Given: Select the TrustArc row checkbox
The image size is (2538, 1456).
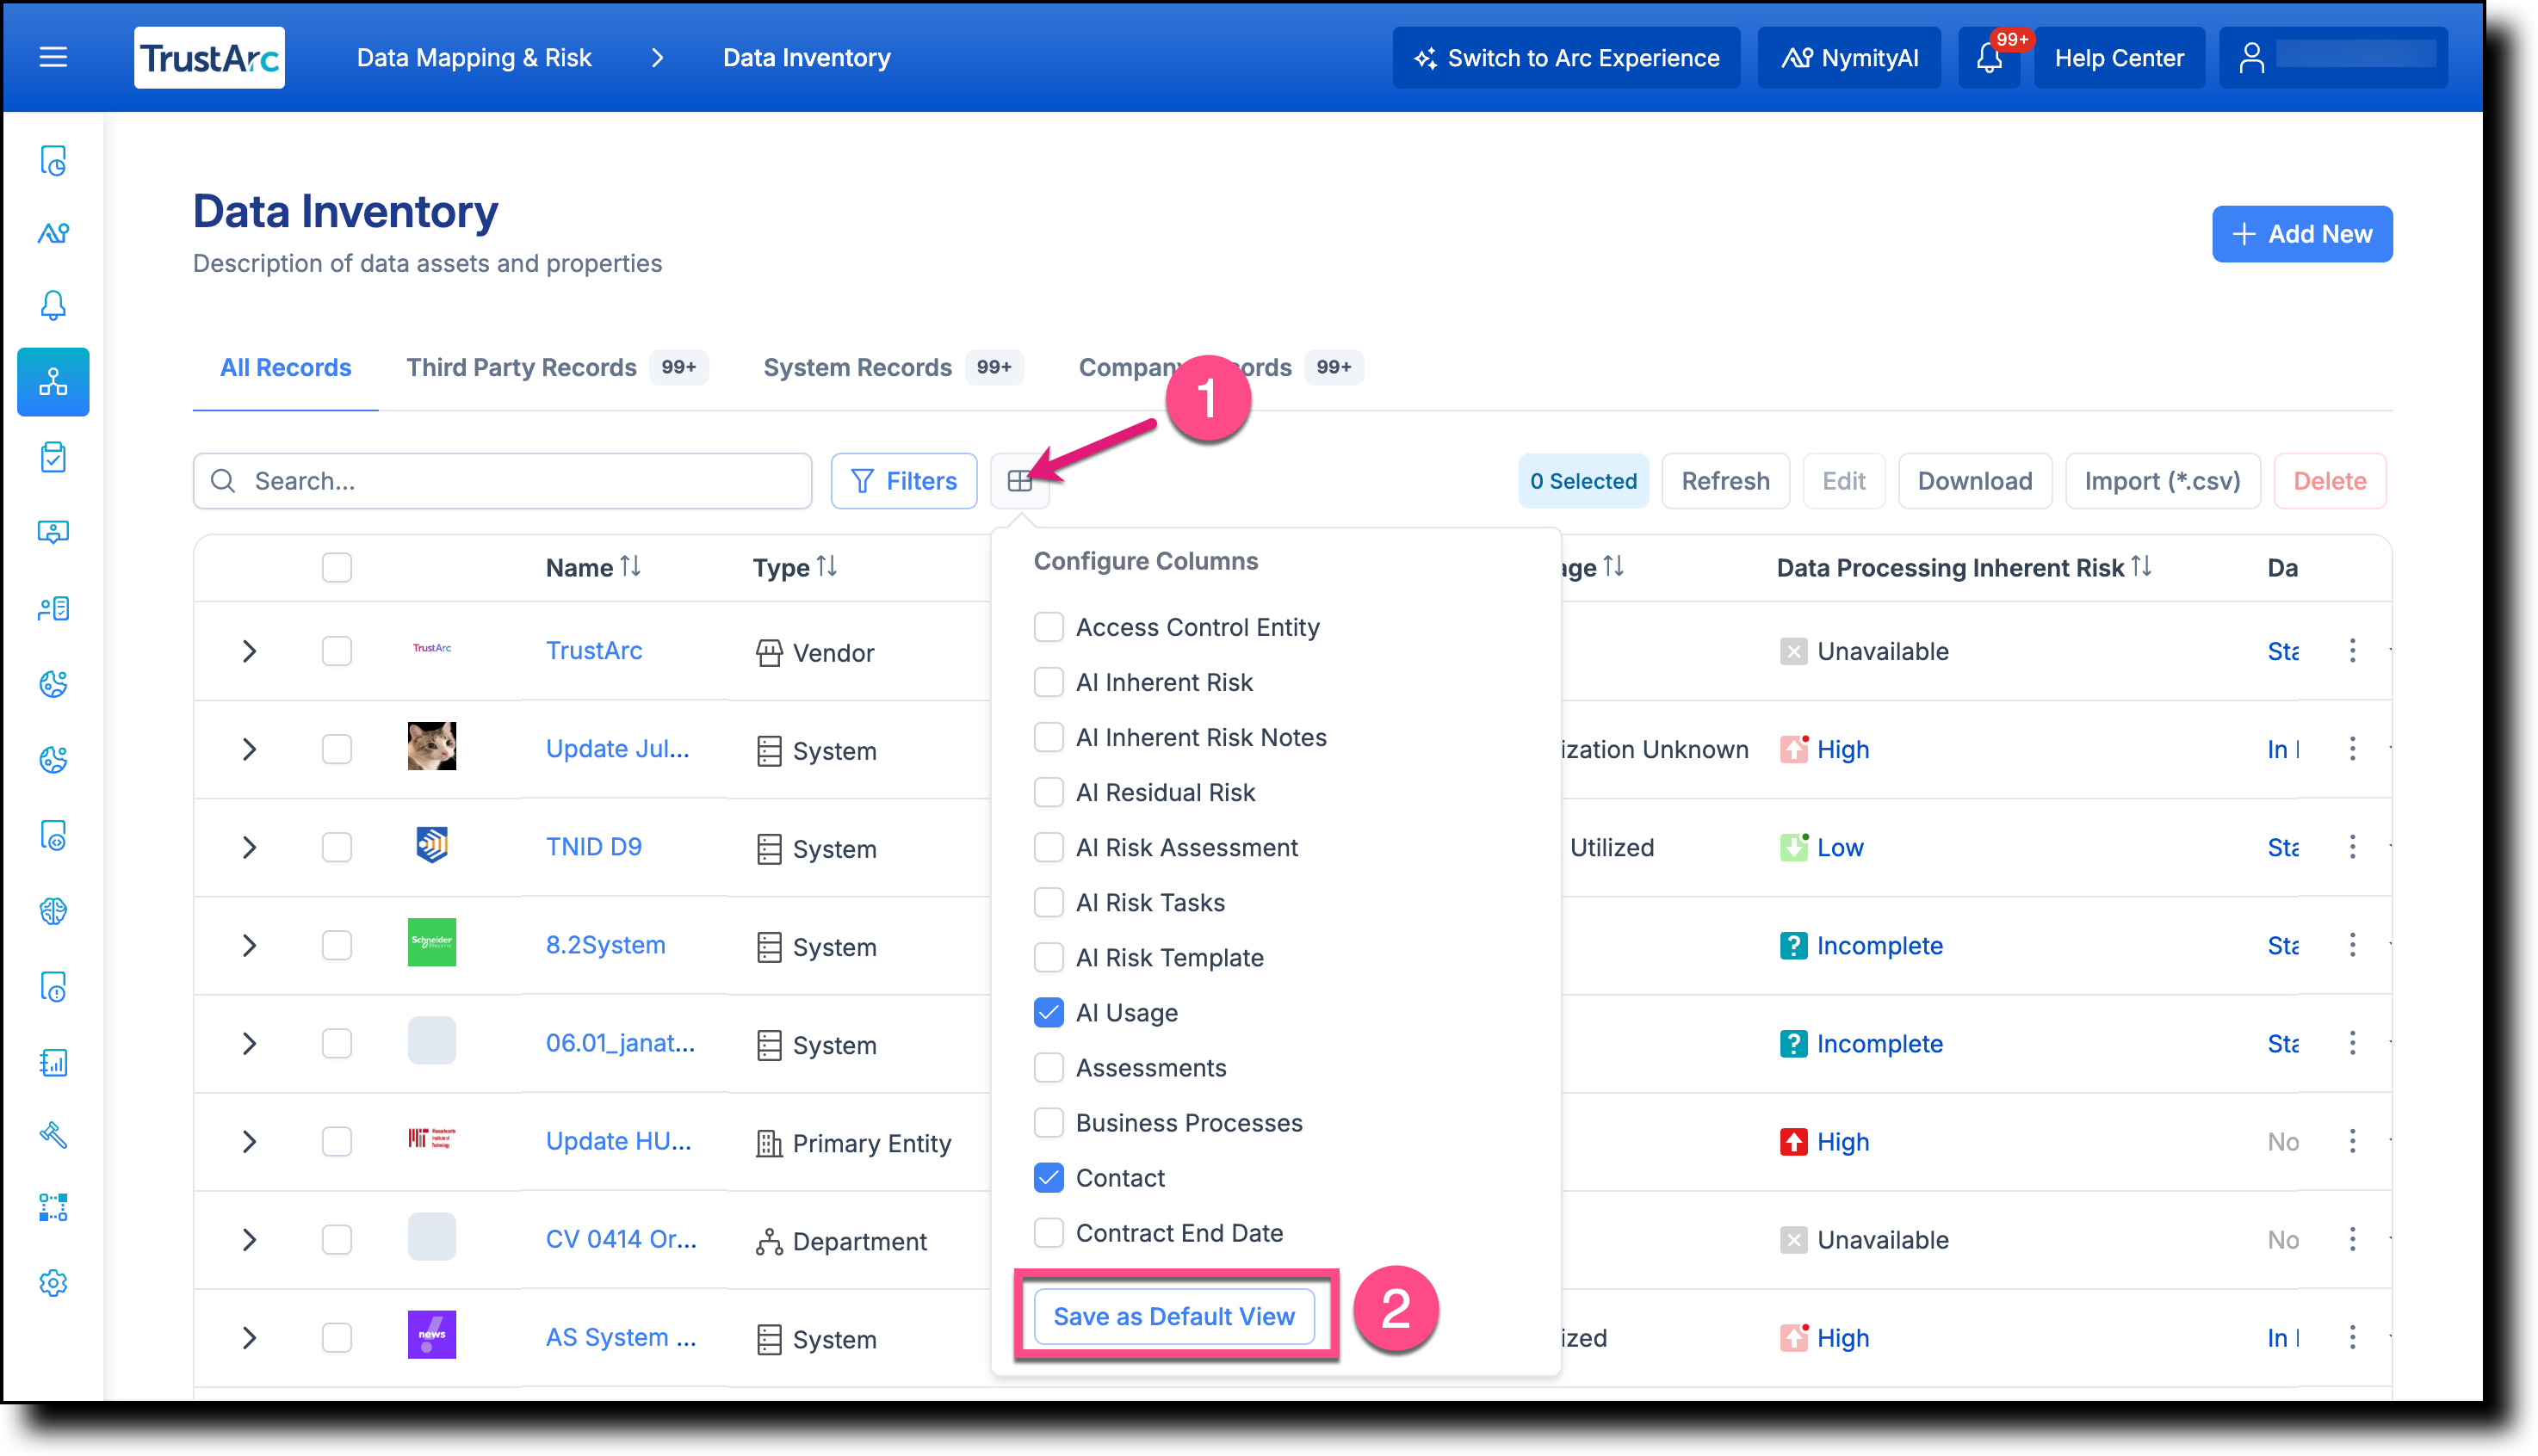Looking at the screenshot, I should pyautogui.click(x=336, y=651).
